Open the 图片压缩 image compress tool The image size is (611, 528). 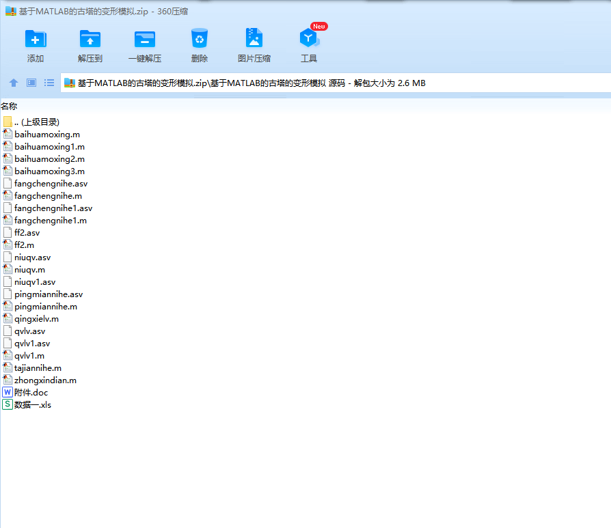pyautogui.click(x=254, y=38)
